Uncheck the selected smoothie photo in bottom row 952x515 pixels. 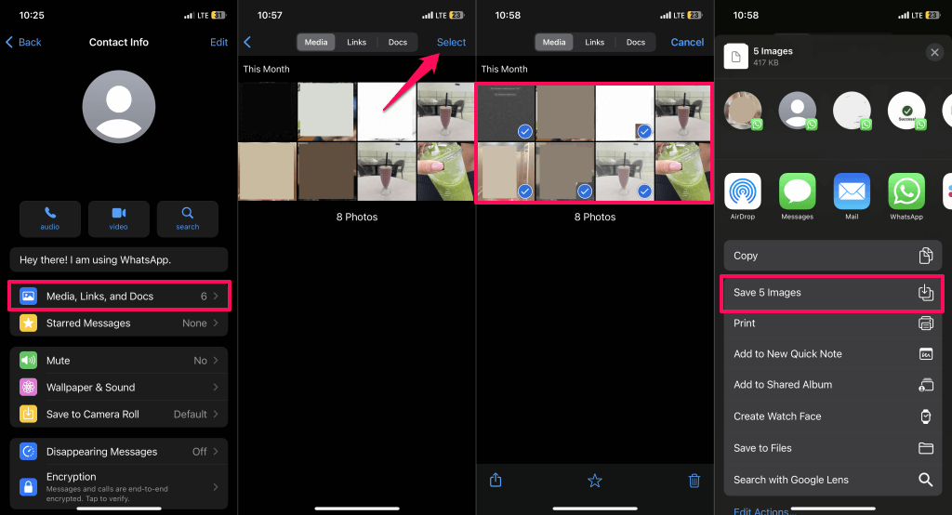(x=644, y=191)
